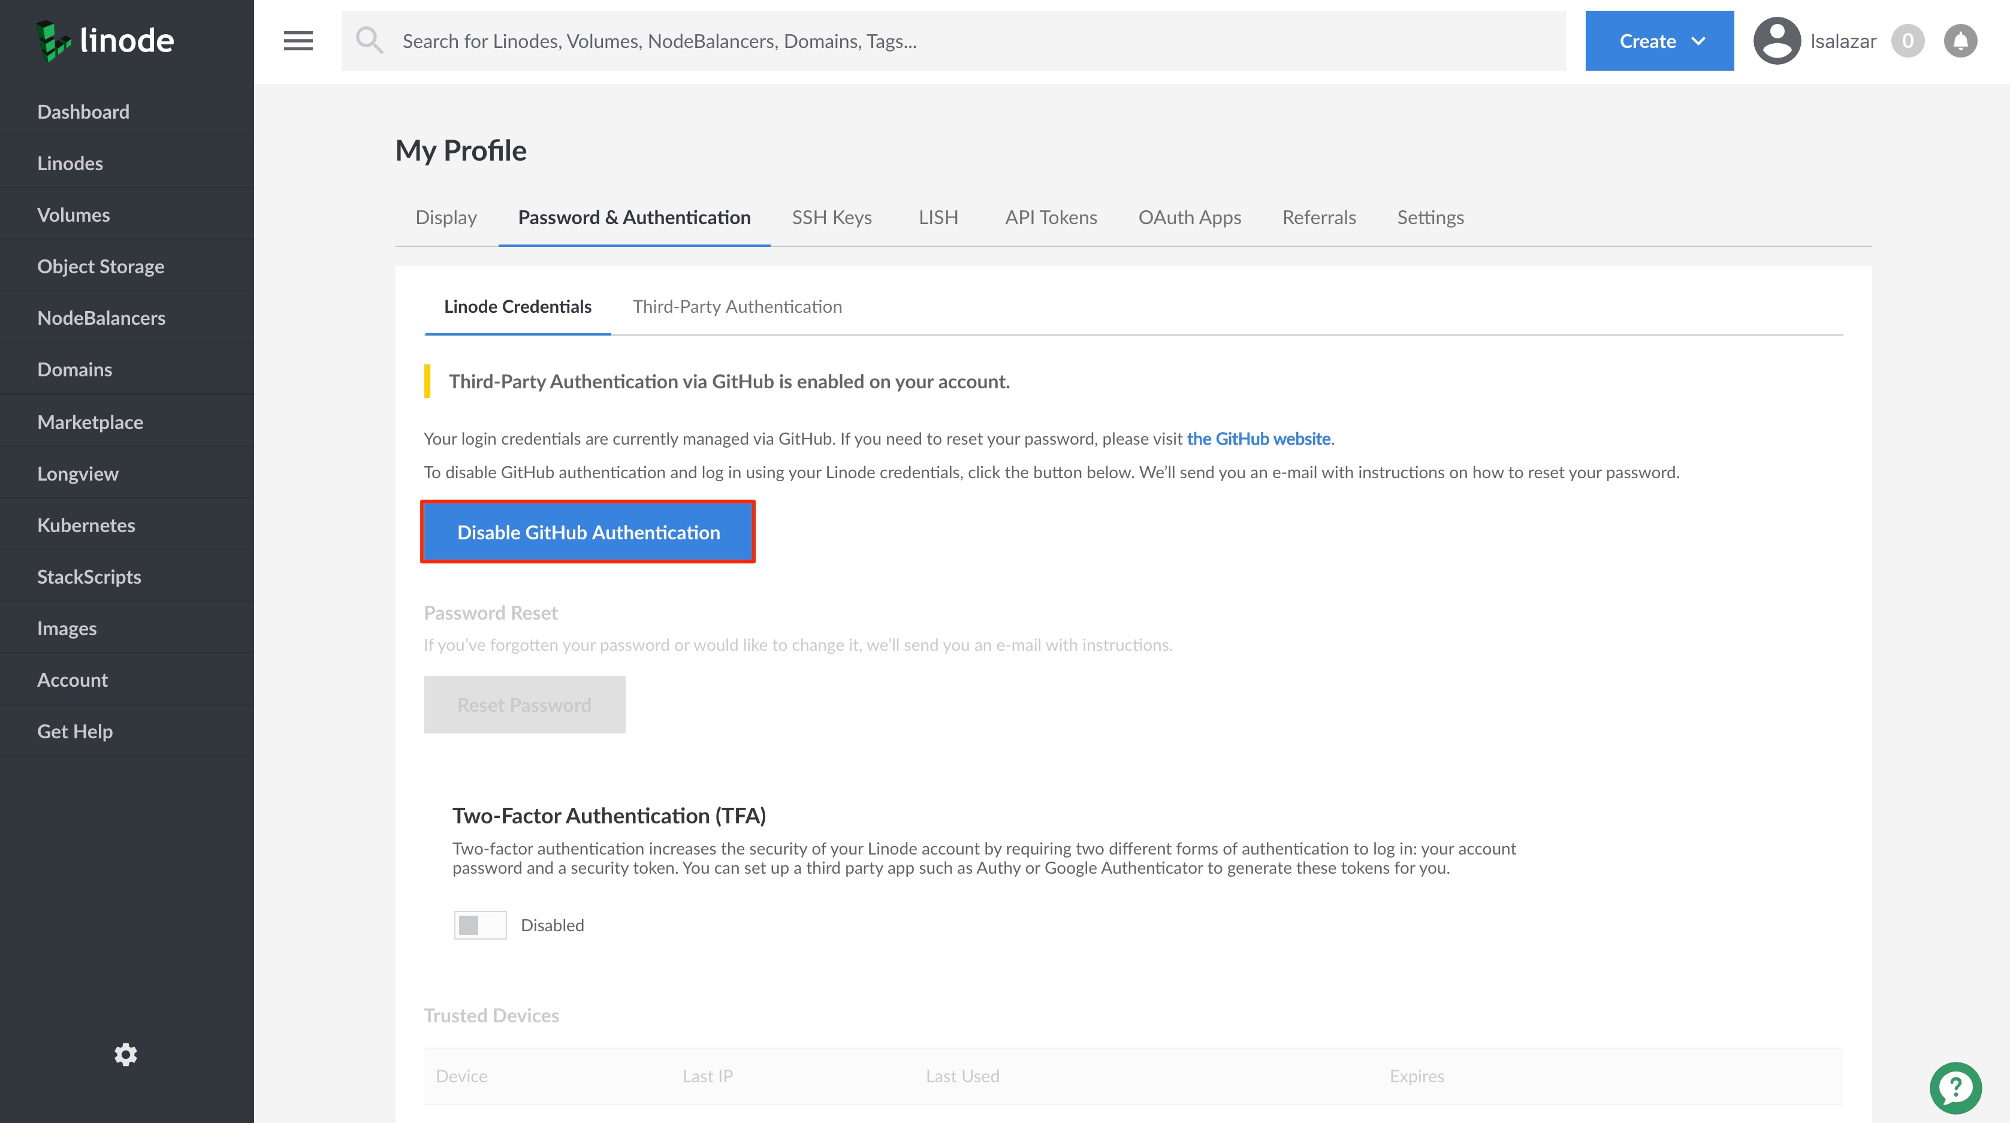Viewport: 2010px width, 1123px height.
Task: Click Disable GitHub Authentication button
Action: pos(587,532)
